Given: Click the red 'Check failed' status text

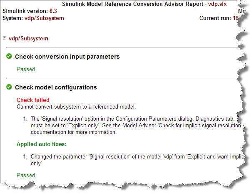Looking at the screenshot, I should [x=33, y=100].
